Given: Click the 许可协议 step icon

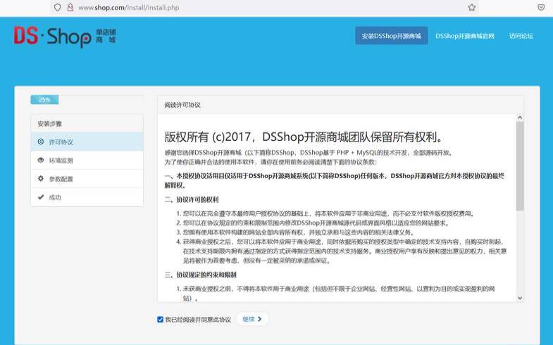Looking at the screenshot, I should (41, 142).
